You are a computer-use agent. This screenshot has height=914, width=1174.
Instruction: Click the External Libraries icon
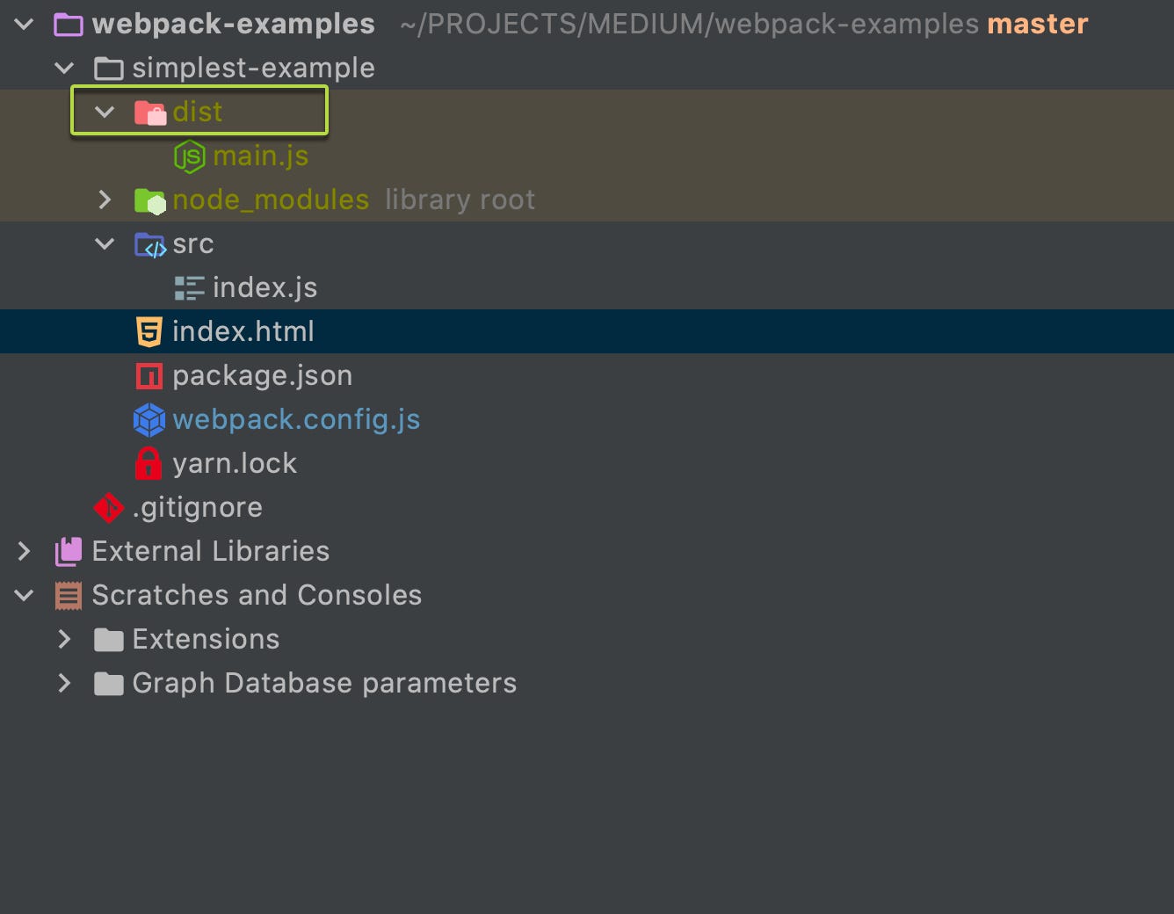69,551
